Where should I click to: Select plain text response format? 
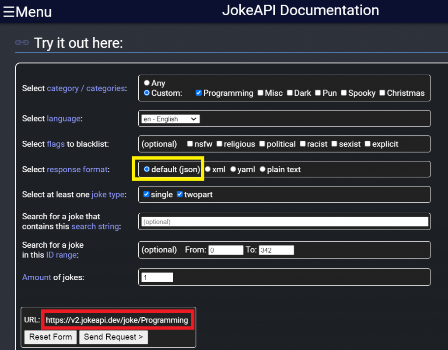[262, 169]
